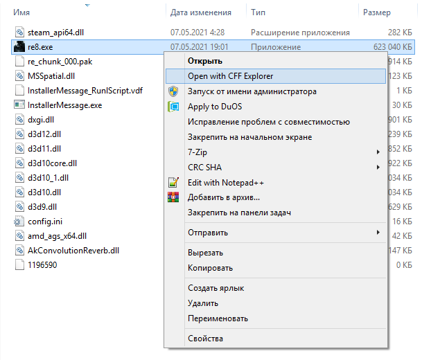Image resolution: width=431 pixels, height=360 pixels.
Task: Click the WinRAR archive icon in menu
Action: click(173, 198)
